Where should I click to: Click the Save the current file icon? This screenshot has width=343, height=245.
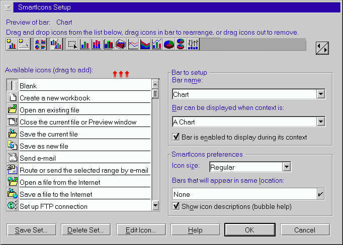(13, 134)
